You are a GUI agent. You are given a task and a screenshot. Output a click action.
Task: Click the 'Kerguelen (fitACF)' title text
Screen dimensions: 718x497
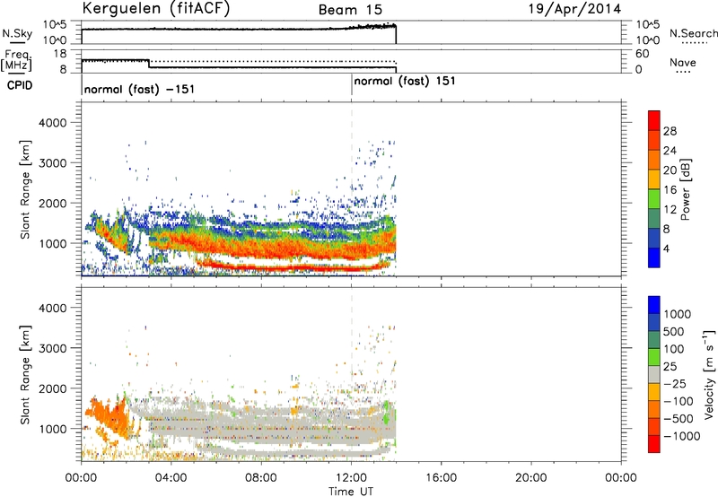[x=155, y=9]
